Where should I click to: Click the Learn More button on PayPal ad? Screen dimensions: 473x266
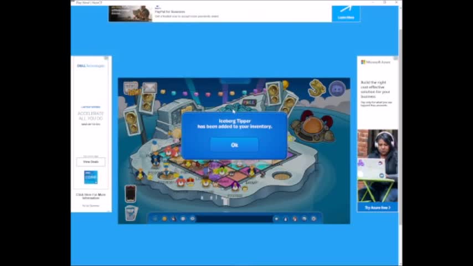point(346,14)
